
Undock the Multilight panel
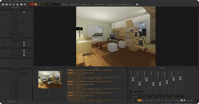tap(197, 68)
